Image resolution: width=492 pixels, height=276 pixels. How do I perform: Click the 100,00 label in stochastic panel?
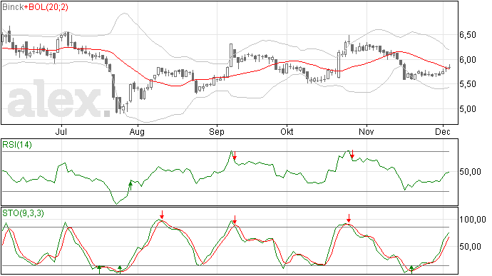pos(473,220)
